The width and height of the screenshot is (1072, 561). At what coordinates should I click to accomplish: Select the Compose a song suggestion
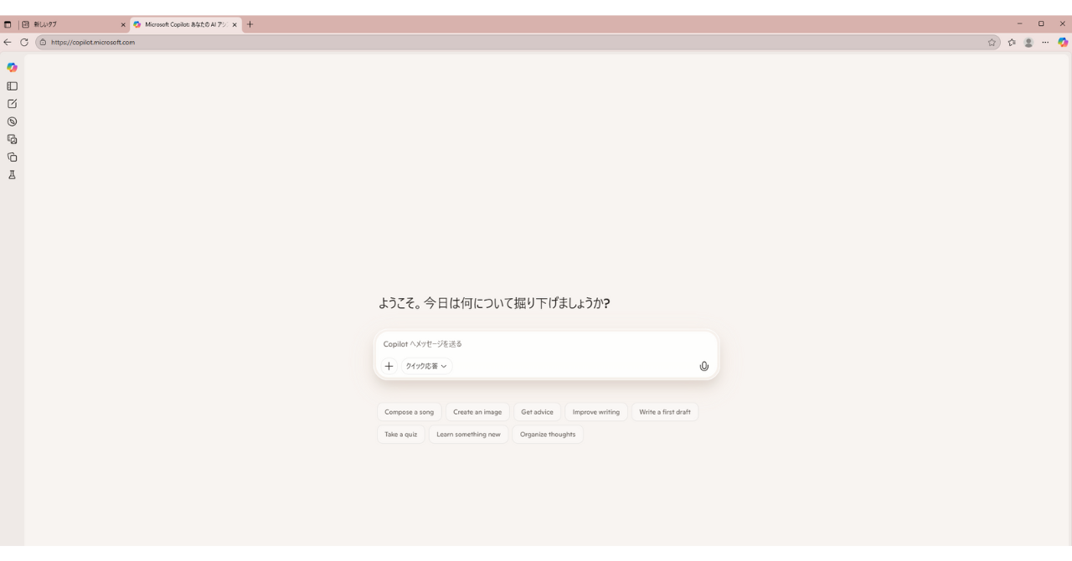[409, 412]
